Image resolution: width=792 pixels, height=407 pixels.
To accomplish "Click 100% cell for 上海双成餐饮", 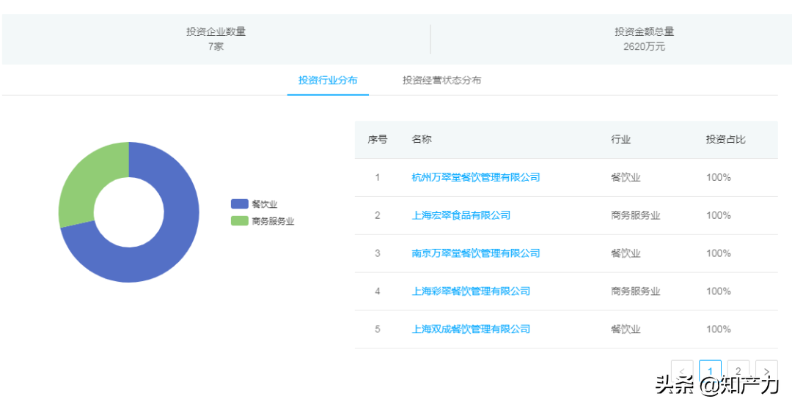I will pyautogui.click(x=719, y=329).
